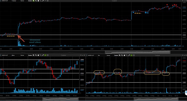Toggle the green horizontal line tool in the daily chart toolbar
This screenshot has width=187, height=101.
[45, 55]
